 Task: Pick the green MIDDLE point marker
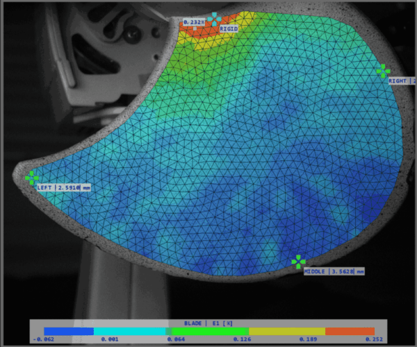tap(298, 261)
